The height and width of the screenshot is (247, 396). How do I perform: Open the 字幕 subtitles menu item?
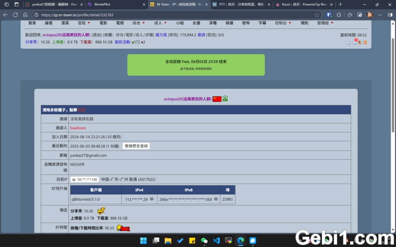coord(263,23)
